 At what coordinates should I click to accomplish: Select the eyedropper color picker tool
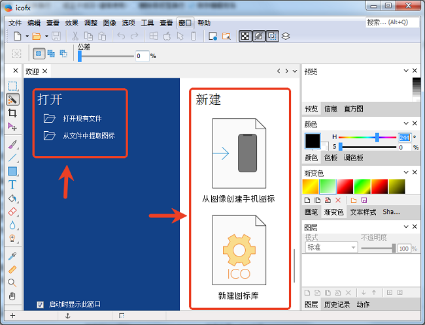pyautogui.click(x=12, y=256)
